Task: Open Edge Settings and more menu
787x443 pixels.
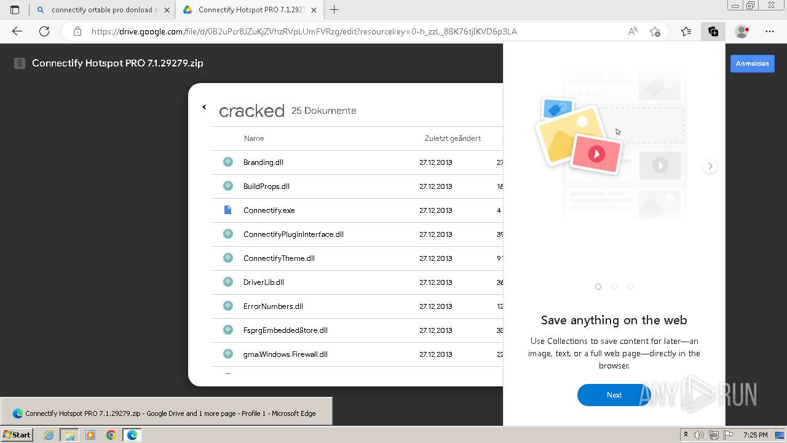Action: point(770,31)
